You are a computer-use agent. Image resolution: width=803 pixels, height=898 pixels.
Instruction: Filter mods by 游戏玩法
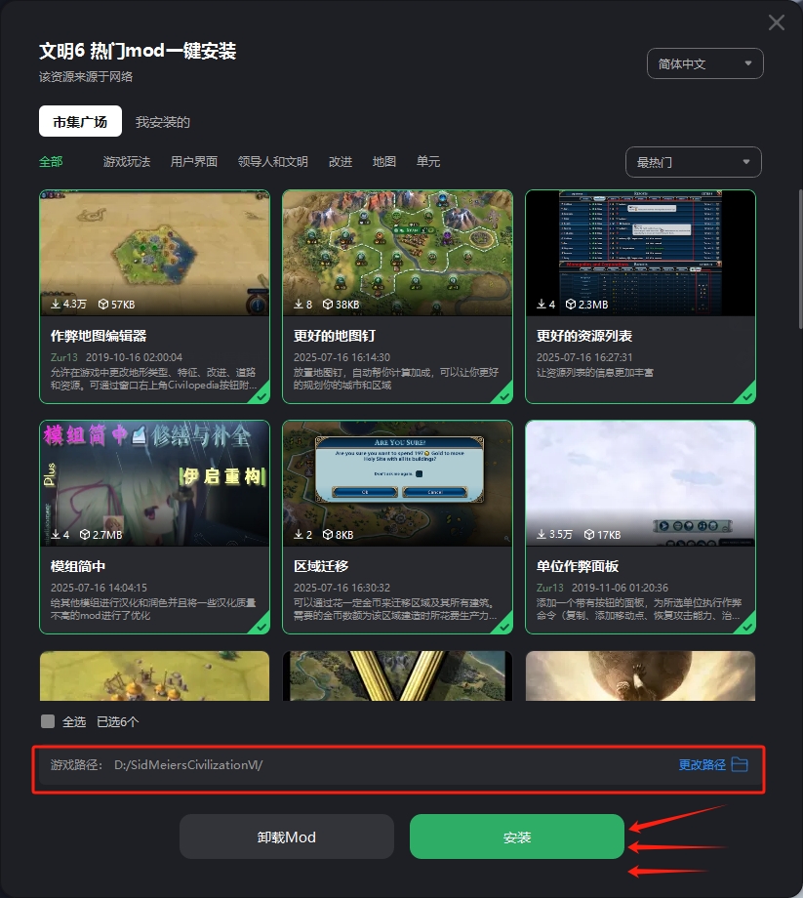(127, 161)
